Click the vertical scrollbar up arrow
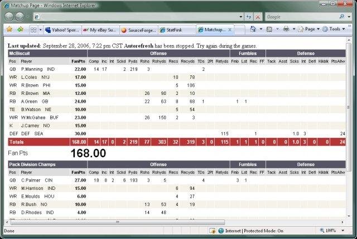357x239 pixels. click(x=349, y=40)
